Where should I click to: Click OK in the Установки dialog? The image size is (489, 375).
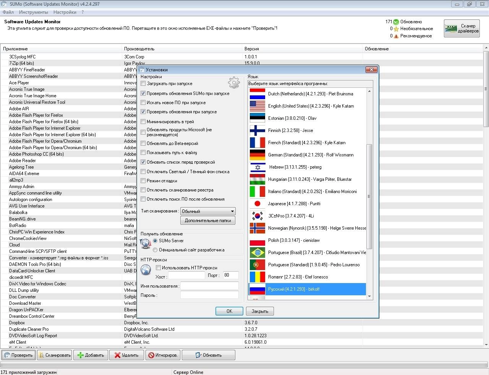(x=229, y=311)
